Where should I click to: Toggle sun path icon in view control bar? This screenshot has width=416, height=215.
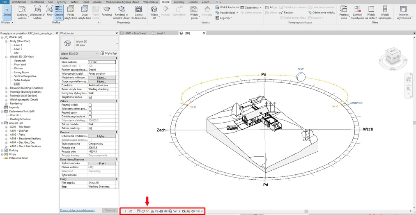(147, 211)
